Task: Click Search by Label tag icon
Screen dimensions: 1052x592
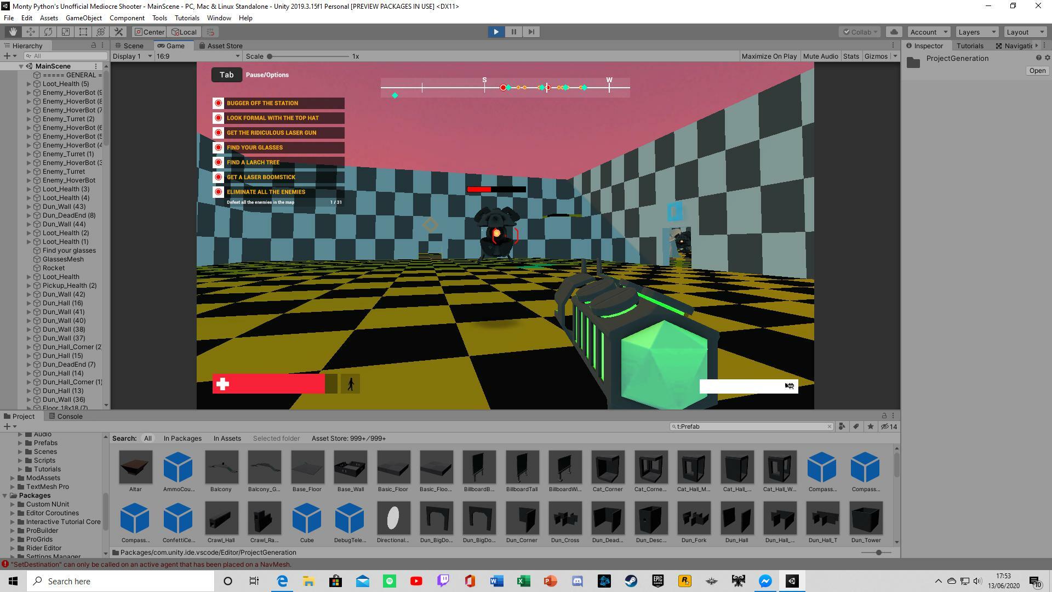Action: click(x=856, y=426)
